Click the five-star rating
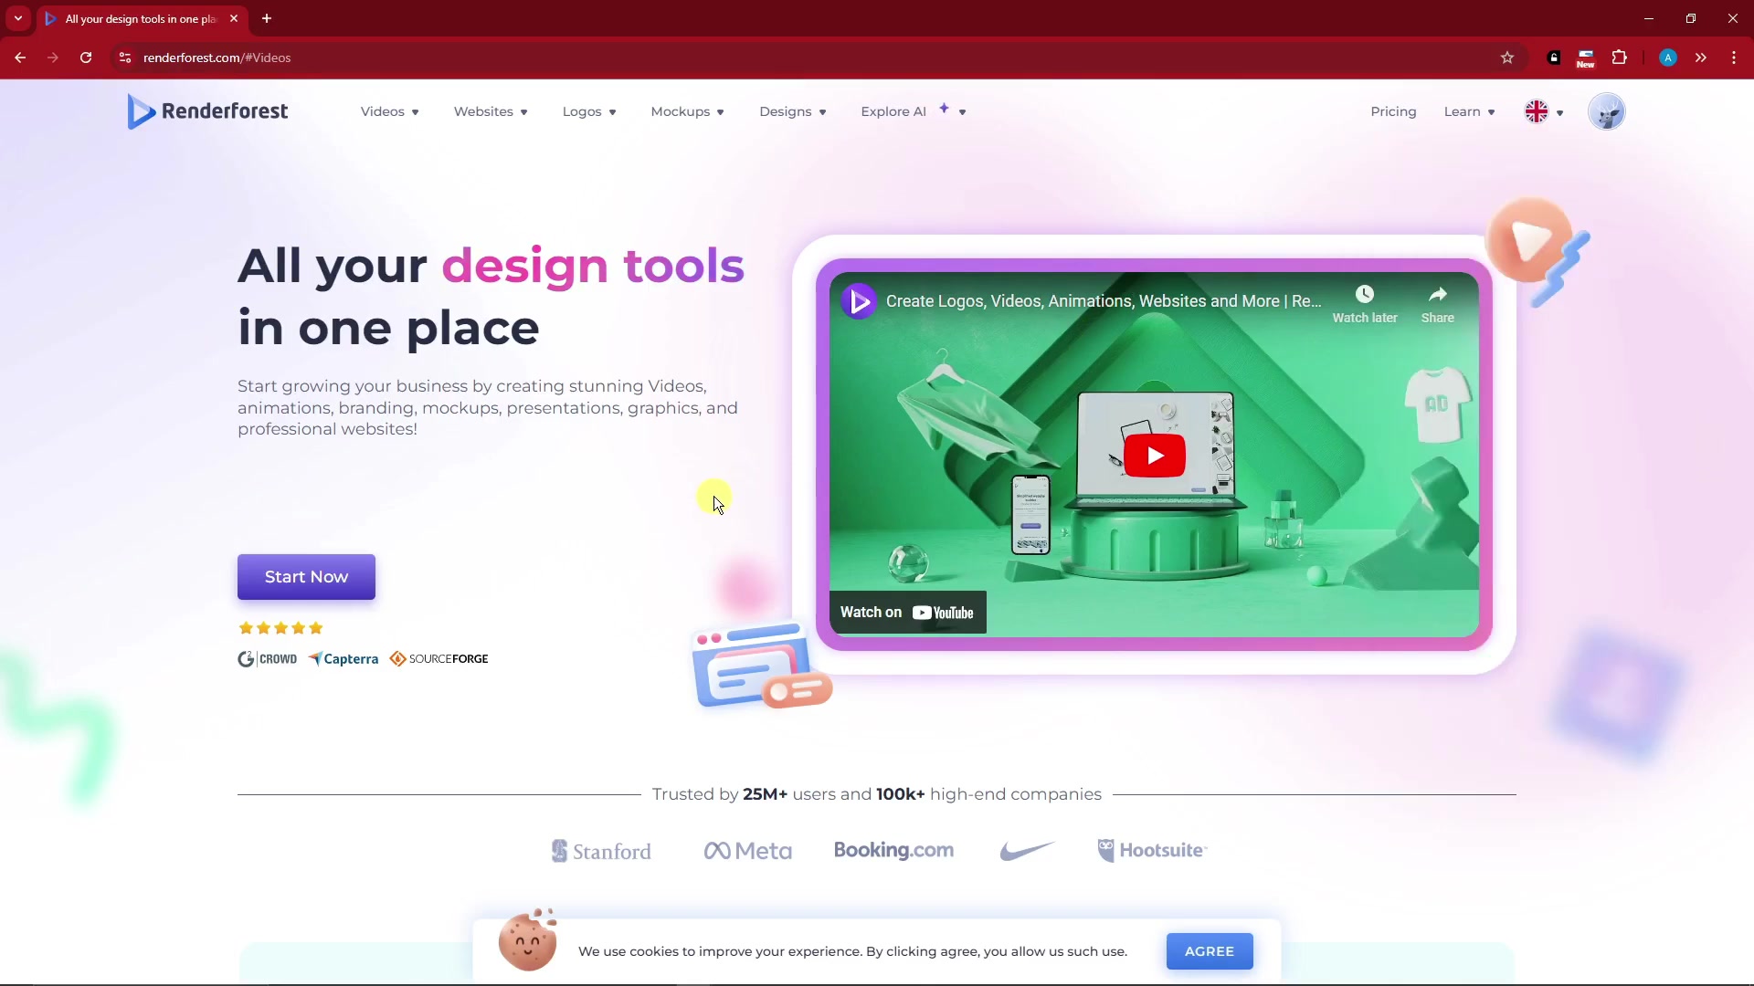This screenshot has height=986, width=1754. click(x=280, y=628)
